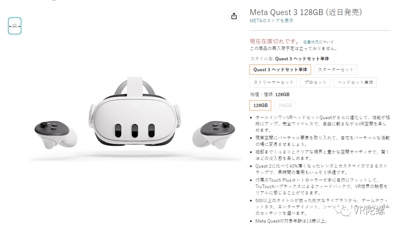Click the スタイル名 style label text
398x228 pixels.
pyautogui.click(x=262, y=59)
